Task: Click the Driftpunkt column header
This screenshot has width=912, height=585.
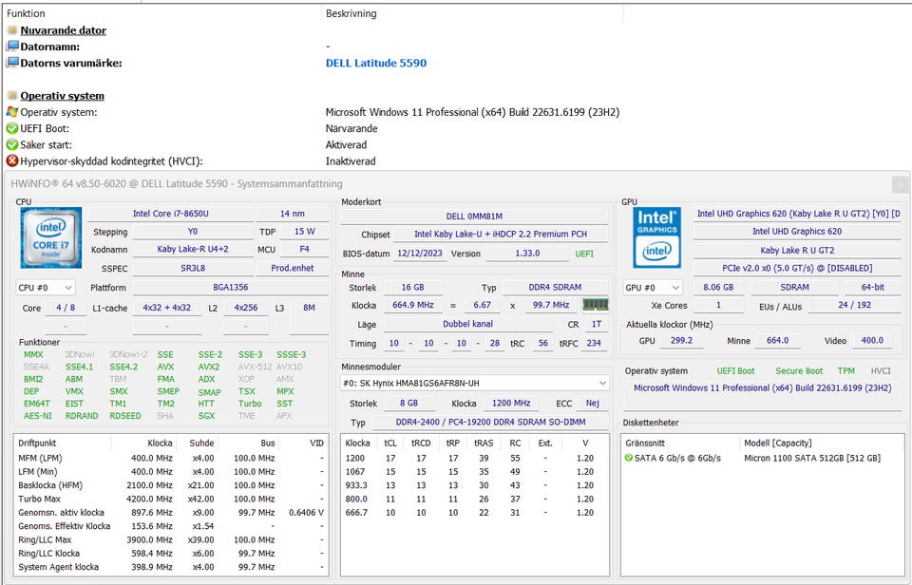Action: 37,443
